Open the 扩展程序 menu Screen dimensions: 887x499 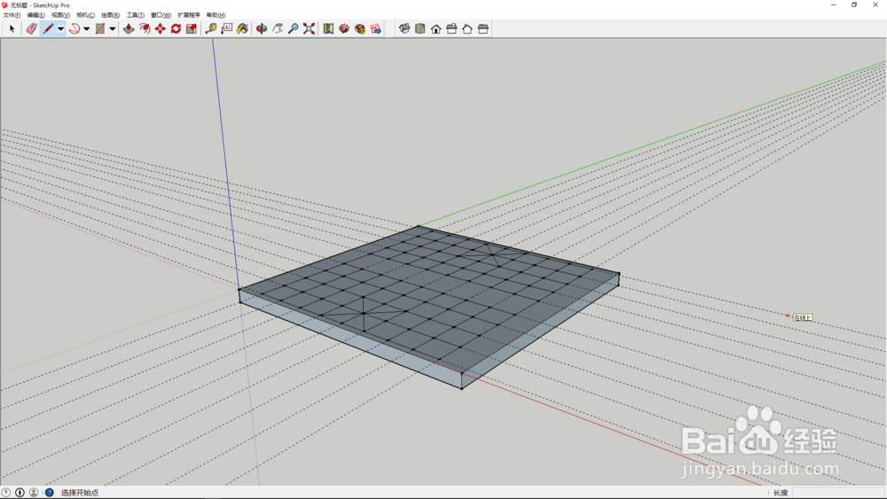(189, 15)
